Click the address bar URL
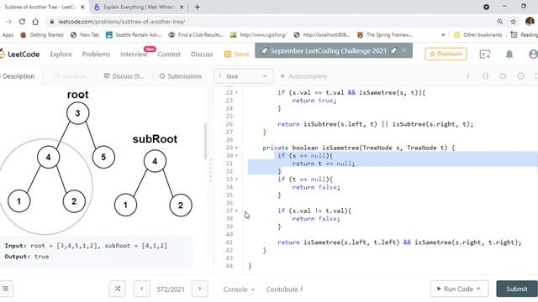This screenshot has width=538, height=302. (x=122, y=22)
